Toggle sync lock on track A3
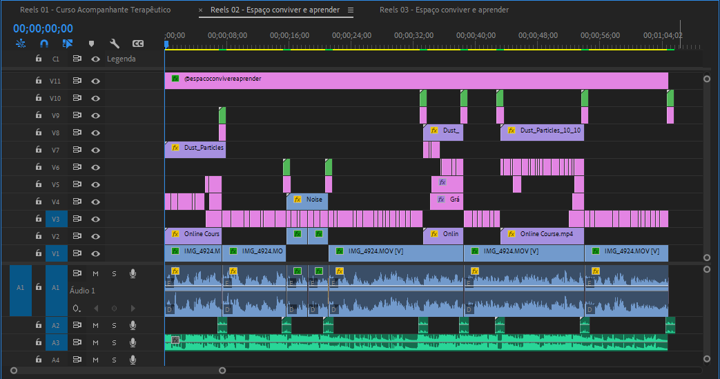 point(77,342)
